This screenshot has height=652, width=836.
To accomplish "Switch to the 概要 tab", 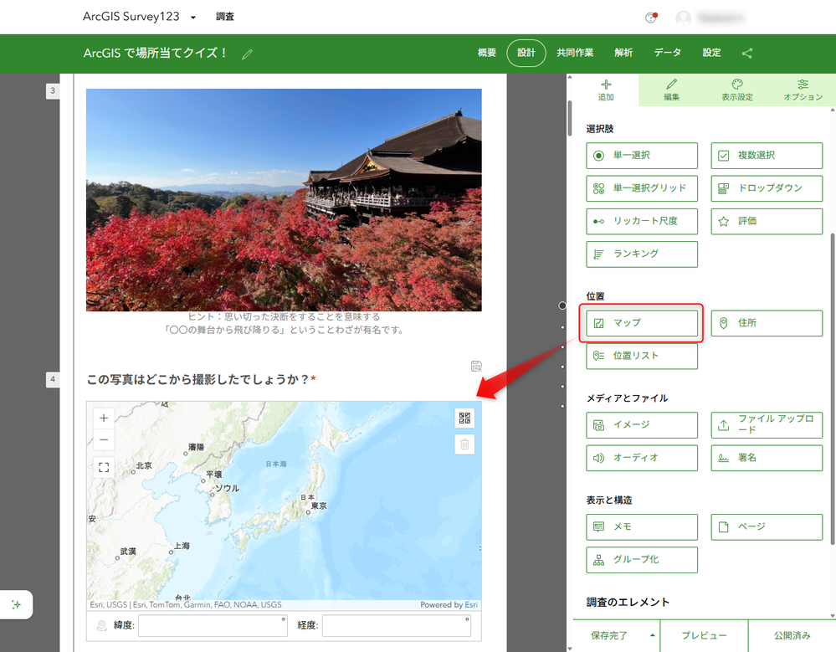I will [486, 53].
